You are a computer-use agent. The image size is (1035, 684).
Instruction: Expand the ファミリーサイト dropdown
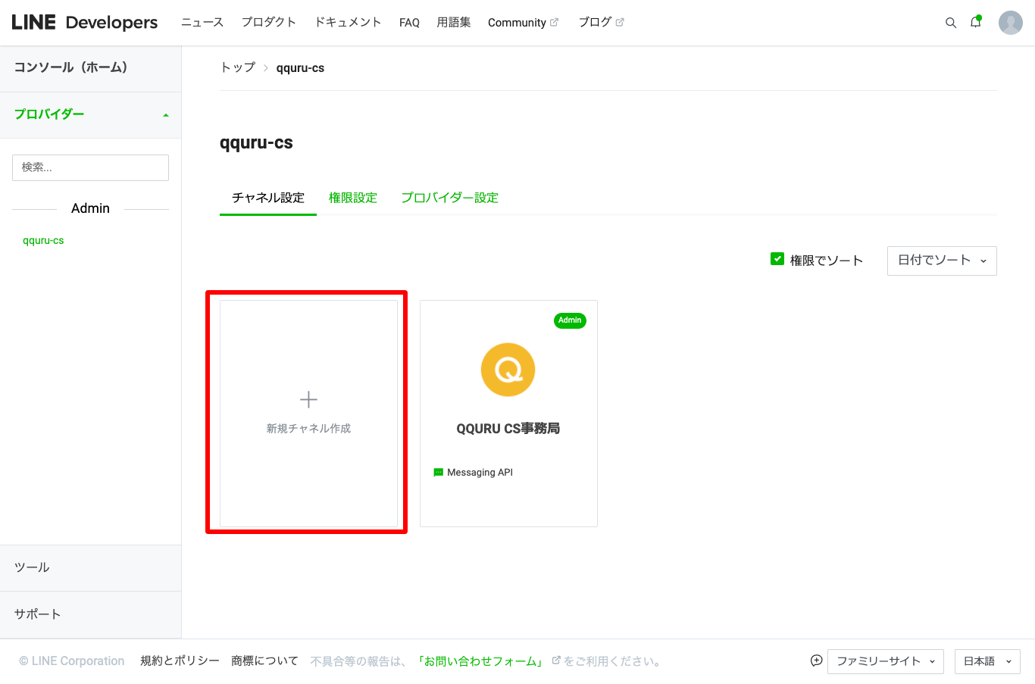(885, 661)
